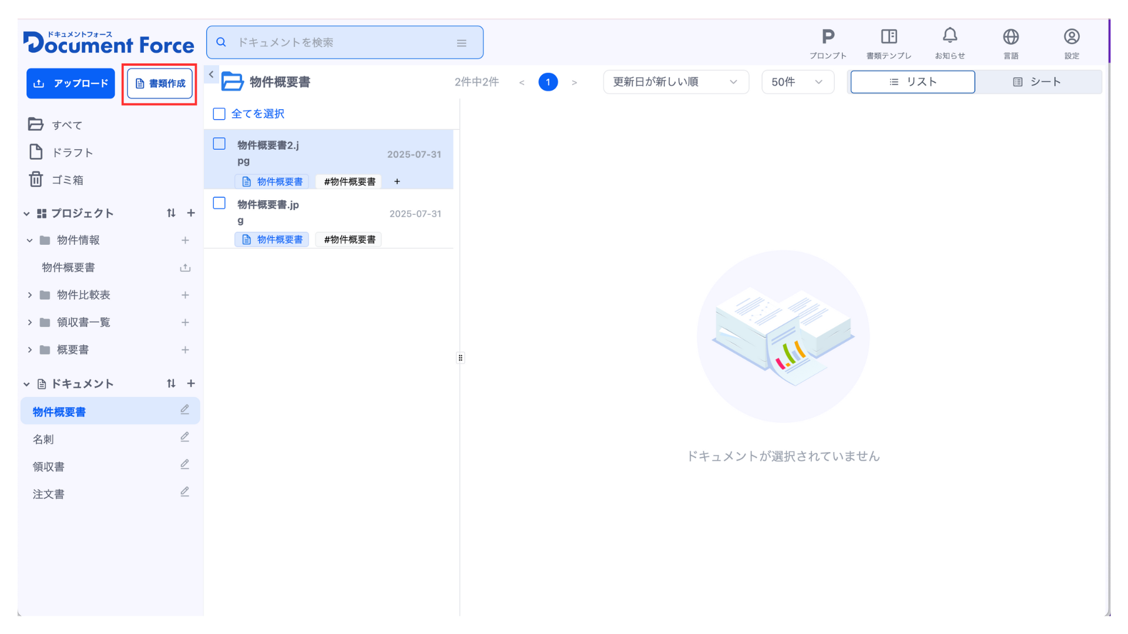Click #物件概要書 tag on 物件概要書2.jpg
Viewport: 1128px width, 634px height.
350,181
